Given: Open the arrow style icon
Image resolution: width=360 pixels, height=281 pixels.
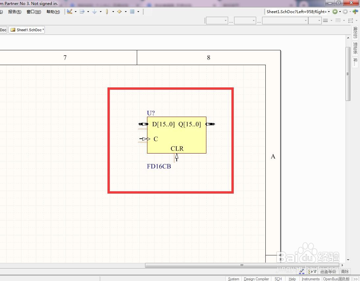Looking at the screenshot, I should [x=350, y=21].
